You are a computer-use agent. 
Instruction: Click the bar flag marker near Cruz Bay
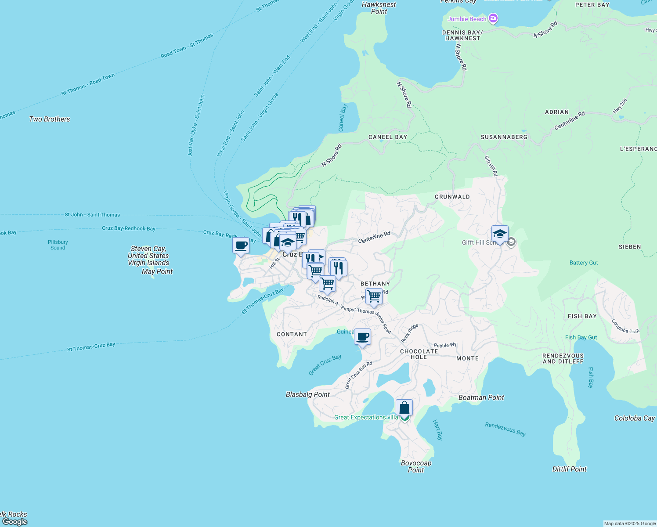pyautogui.click(x=322, y=257)
